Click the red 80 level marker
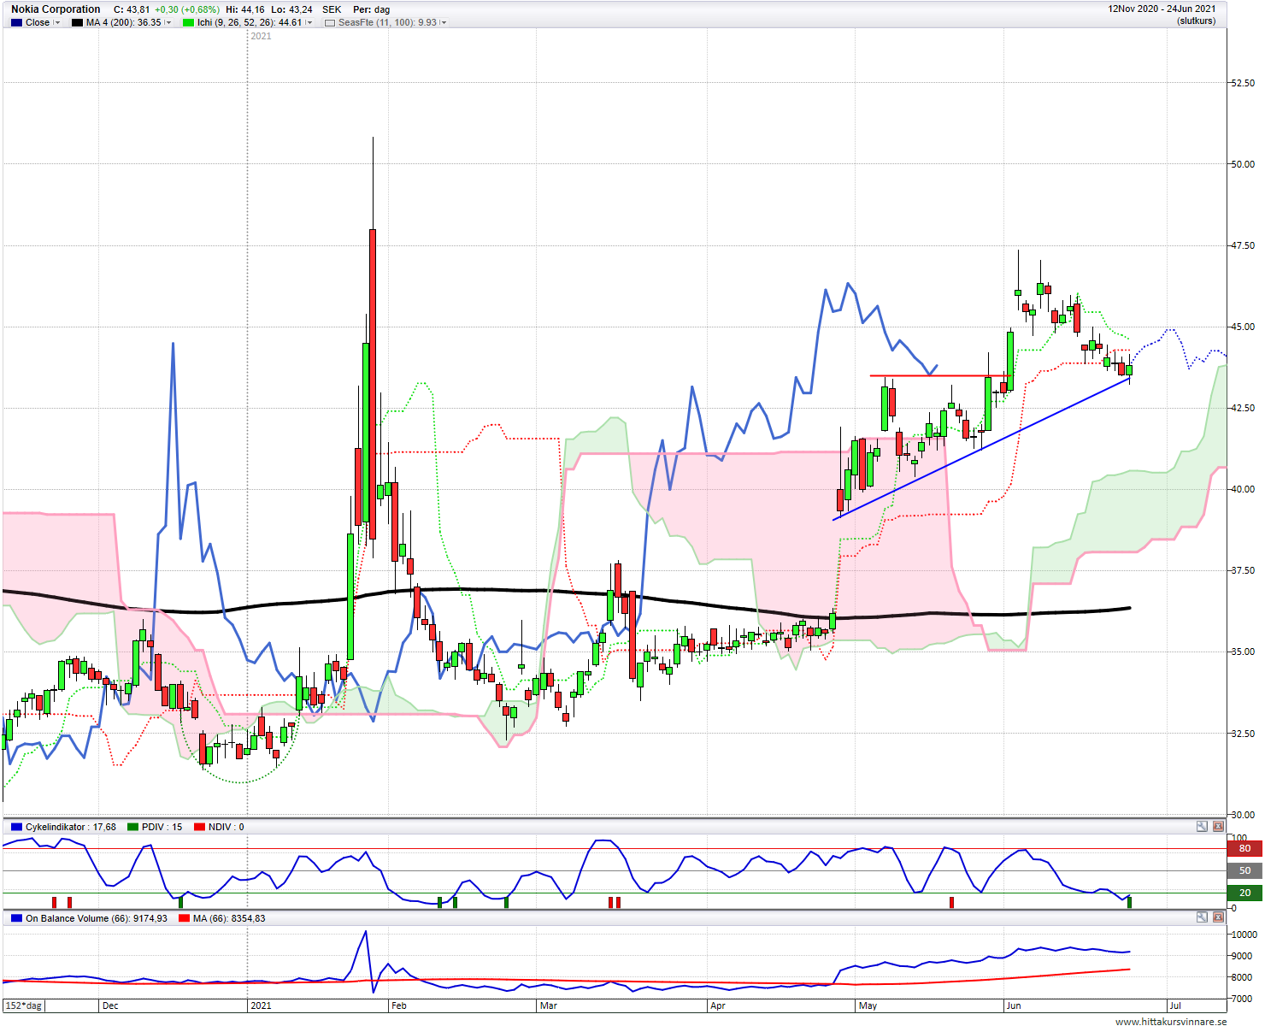 tap(1244, 849)
